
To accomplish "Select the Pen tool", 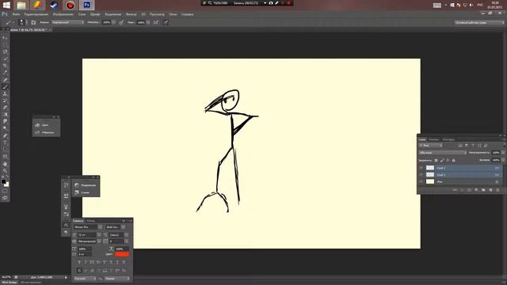I will (5, 135).
